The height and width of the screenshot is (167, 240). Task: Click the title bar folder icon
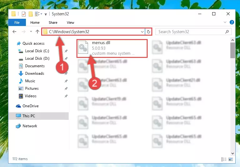click(14, 14)
